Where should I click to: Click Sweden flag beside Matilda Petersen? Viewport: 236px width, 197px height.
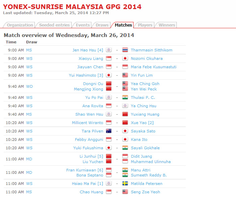tap(125, 183)
